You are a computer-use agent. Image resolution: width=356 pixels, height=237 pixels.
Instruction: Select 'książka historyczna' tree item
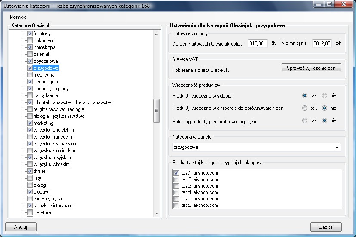click(x=53, y=206)
